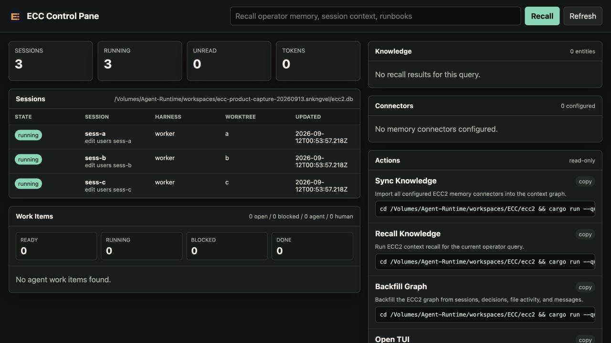The image size is (611, 343).
Task: Select the sess-c session name
Action: click(x=95, y=182)
